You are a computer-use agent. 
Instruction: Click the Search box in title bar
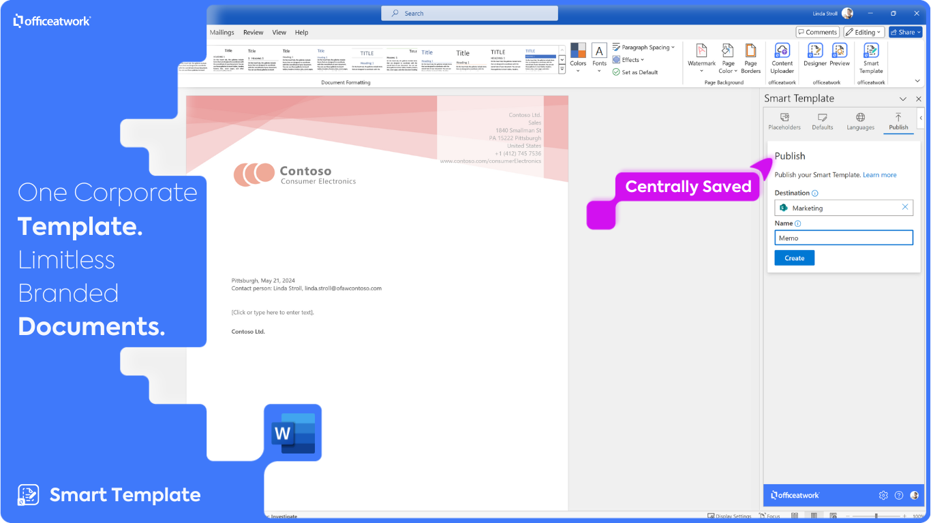tap(470, 13)
